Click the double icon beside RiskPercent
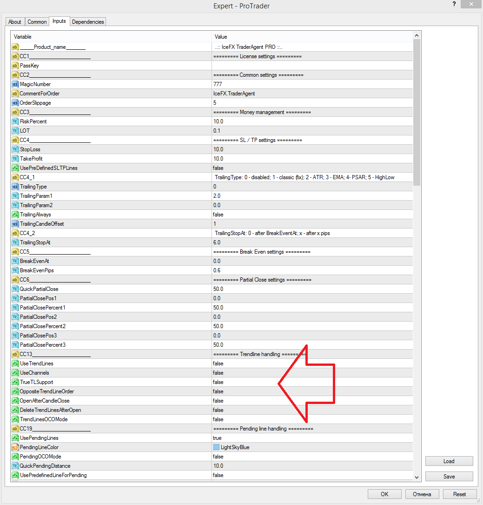Image resolution: width=483 pixels, height=505 pixels. click(x=15, y=121)
